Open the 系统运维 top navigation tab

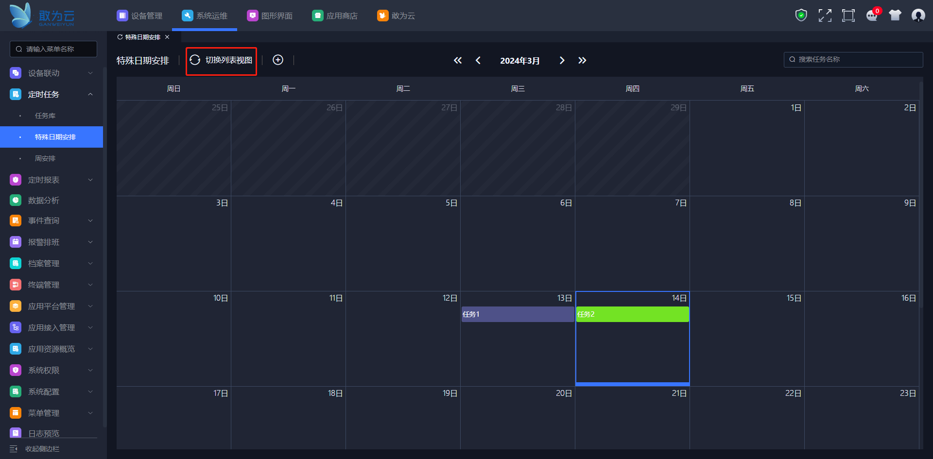click(205, 16)
